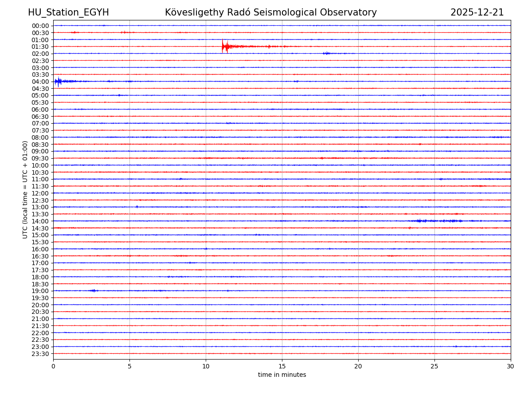The image size is (532, 399).
Task: Click the 30 tick on the minutes axis
Action: [511, 366]
